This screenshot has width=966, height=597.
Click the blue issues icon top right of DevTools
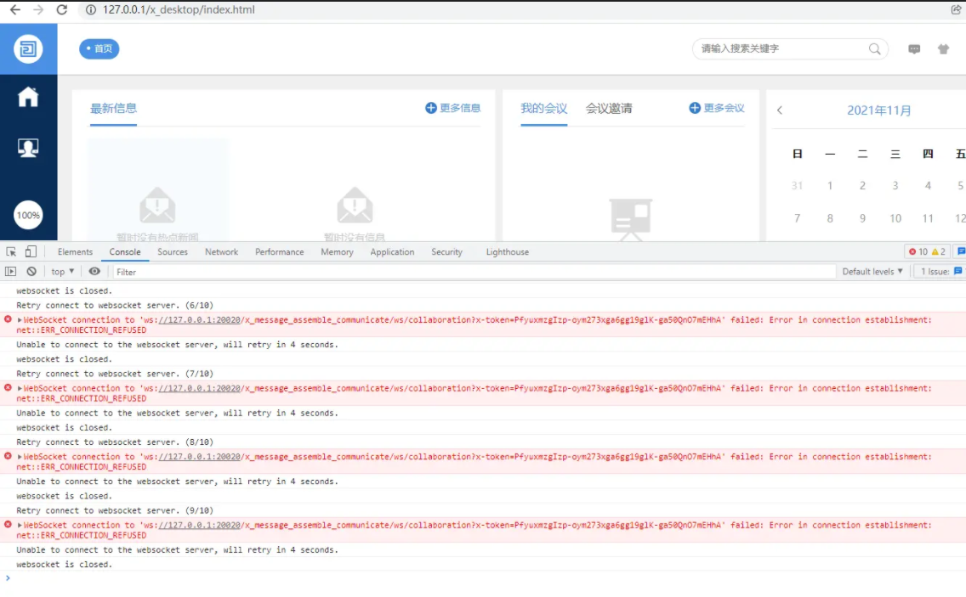point(961,251)
